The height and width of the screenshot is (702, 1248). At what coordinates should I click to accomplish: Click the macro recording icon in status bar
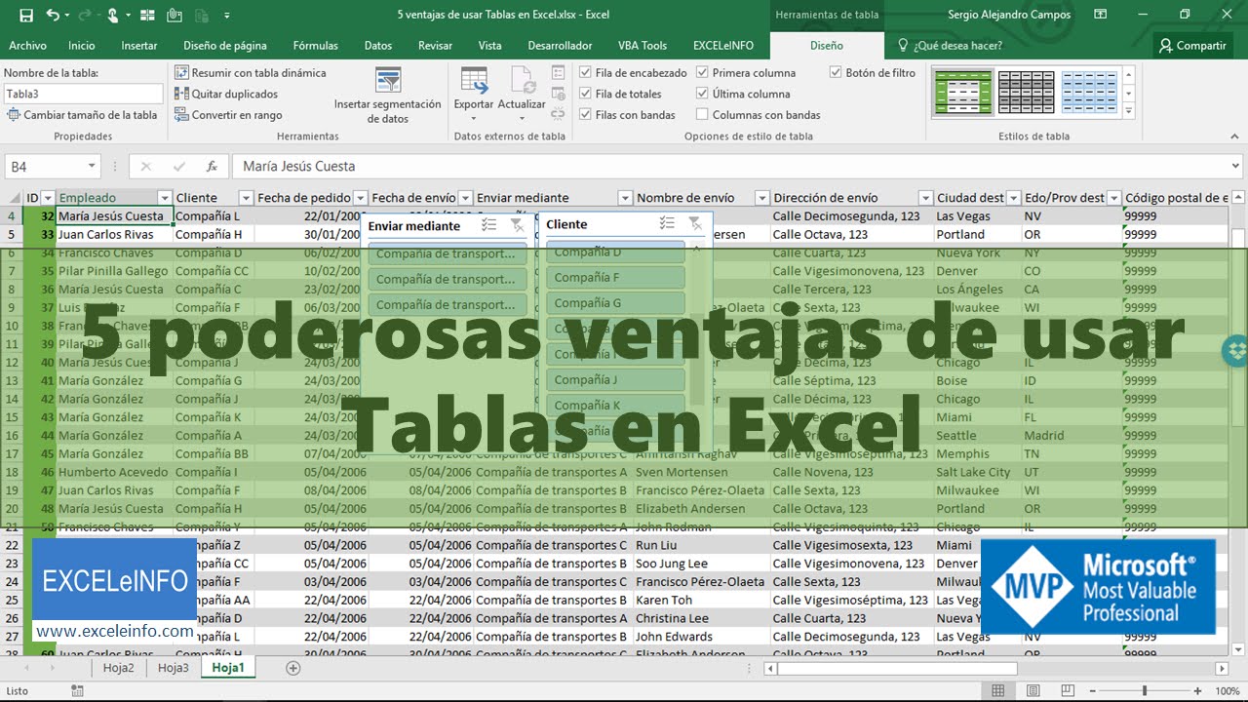click(x=77, y=691)
